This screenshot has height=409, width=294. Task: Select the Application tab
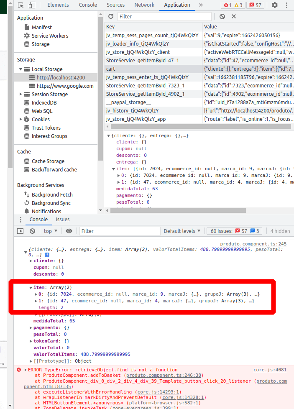177,5
